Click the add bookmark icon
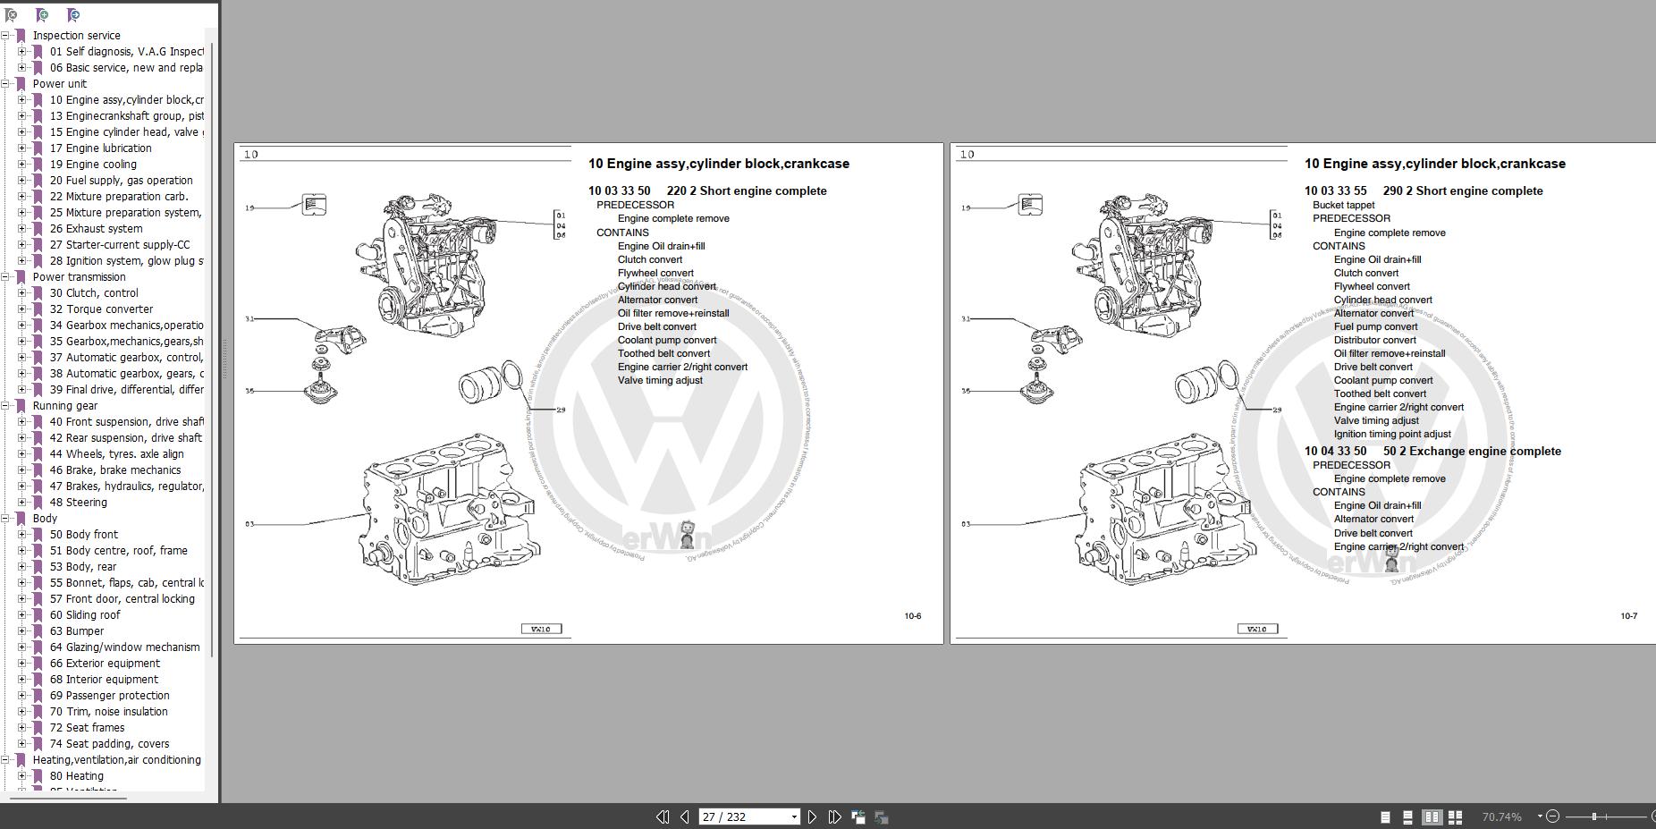The width and height of the screenshot is (1656, 829). point(41,14)
